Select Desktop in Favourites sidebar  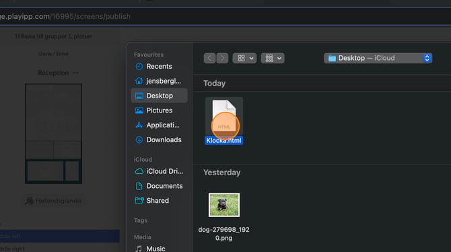tap(159, 96)
